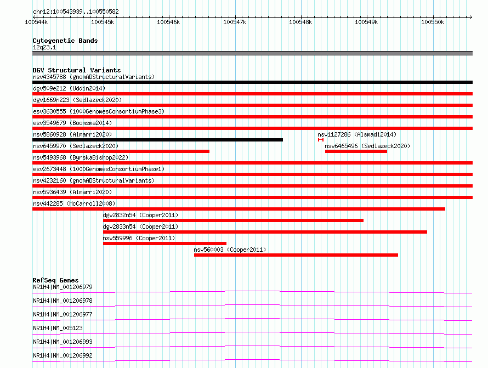Image resolution: width=488 pixels, height=368 pixels.
Task: Select the 100549k ruler position
Action: (x=366, y=22)
